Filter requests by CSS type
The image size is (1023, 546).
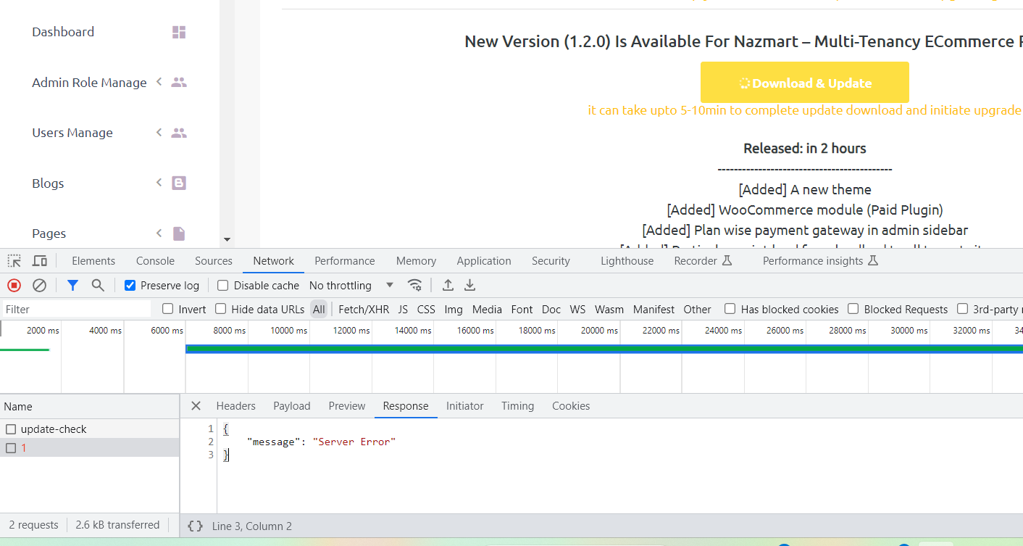(x=426, y=309)
